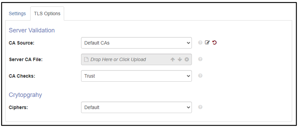Click the document icon in the upload field

[86, 60]
